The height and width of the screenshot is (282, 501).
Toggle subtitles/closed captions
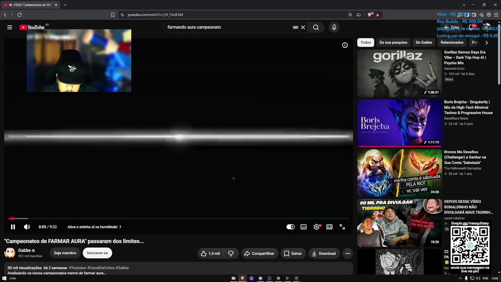[303, 227]
